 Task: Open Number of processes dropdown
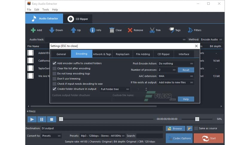167,70
